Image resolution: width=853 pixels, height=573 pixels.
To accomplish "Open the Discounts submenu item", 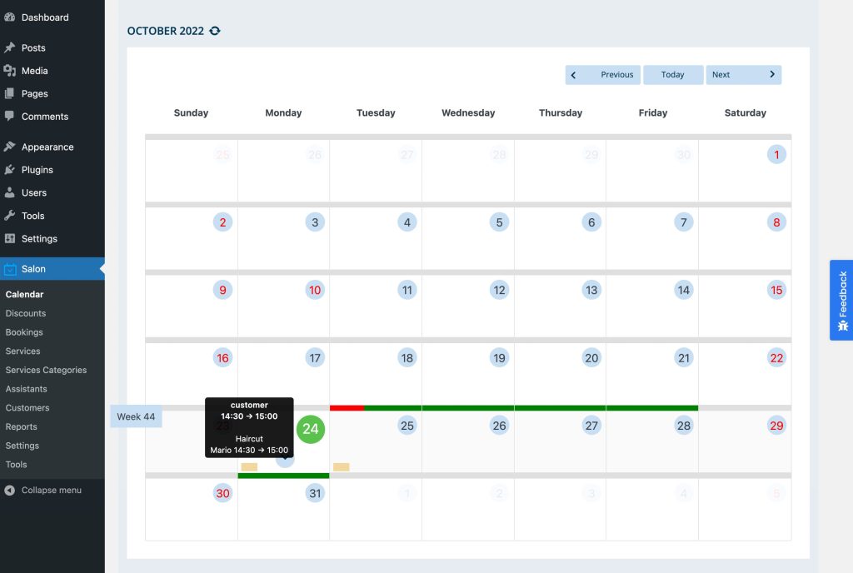I will click(x=26, y=313).
